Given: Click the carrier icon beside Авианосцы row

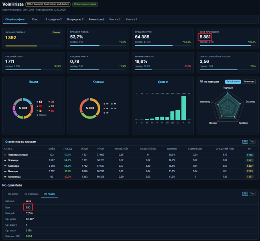Looking at the screenshot, I should click(5, 177).
